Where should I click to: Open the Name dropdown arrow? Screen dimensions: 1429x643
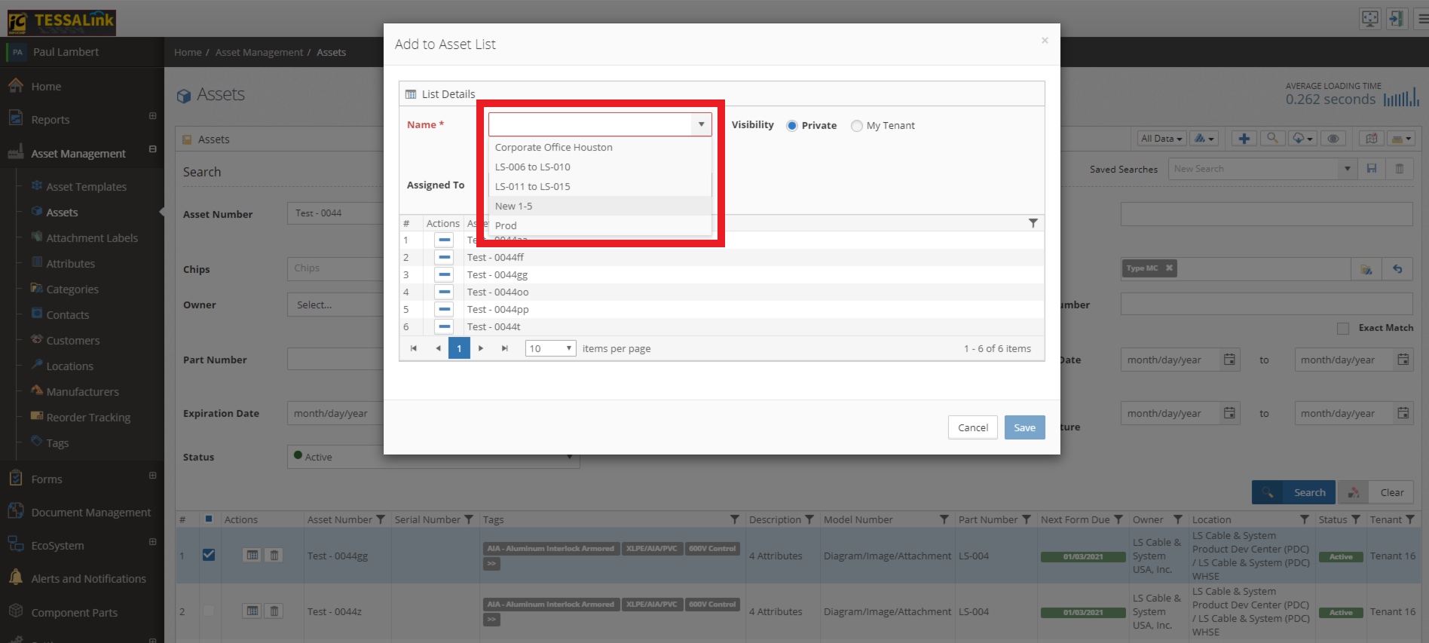[x=701, y=124]
